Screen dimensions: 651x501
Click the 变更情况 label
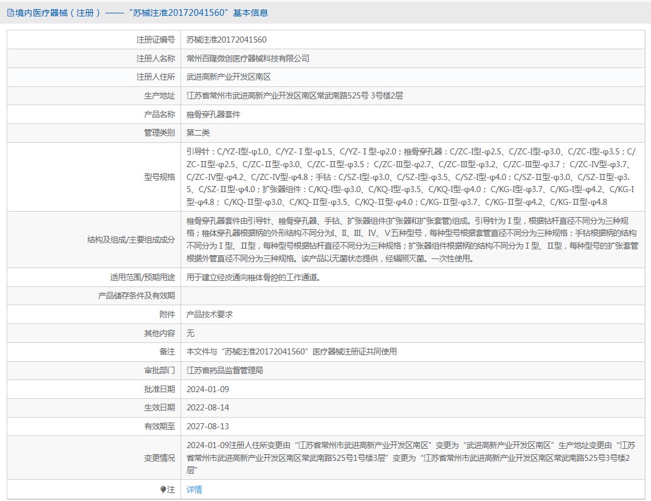[x=159, y=458]
